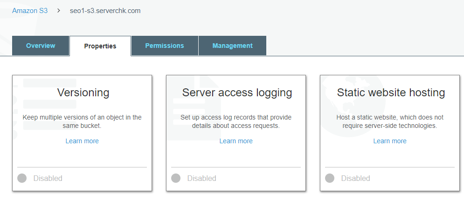Click the Static website hosting status circle

[x=330, y=178]
